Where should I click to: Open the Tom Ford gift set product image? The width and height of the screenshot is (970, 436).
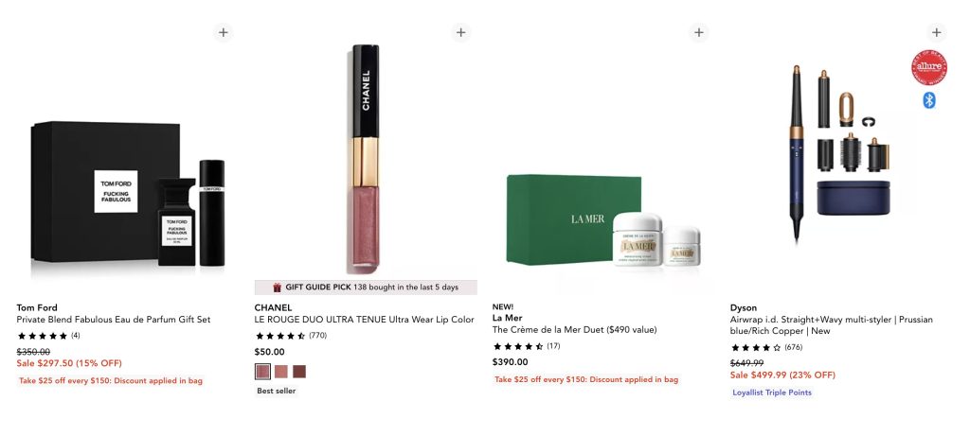click(128, 193)
